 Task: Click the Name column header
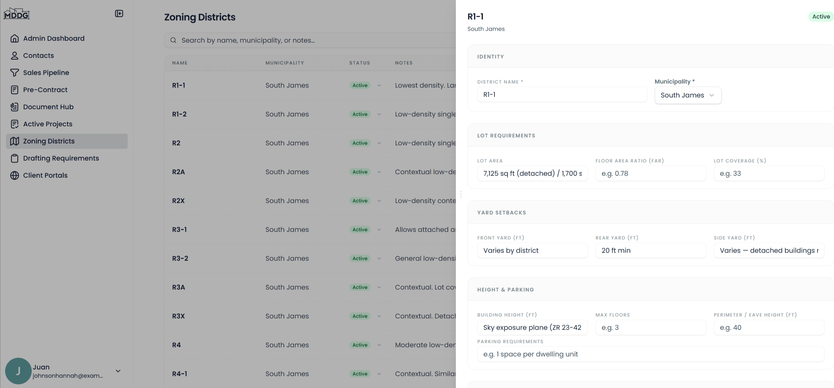pyautogui.click(x=180, y=63)
